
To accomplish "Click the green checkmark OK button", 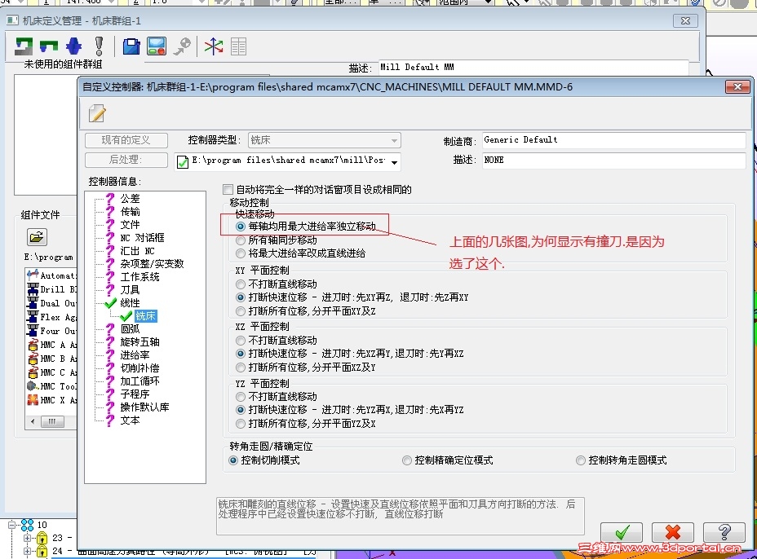I will [622, 532].
